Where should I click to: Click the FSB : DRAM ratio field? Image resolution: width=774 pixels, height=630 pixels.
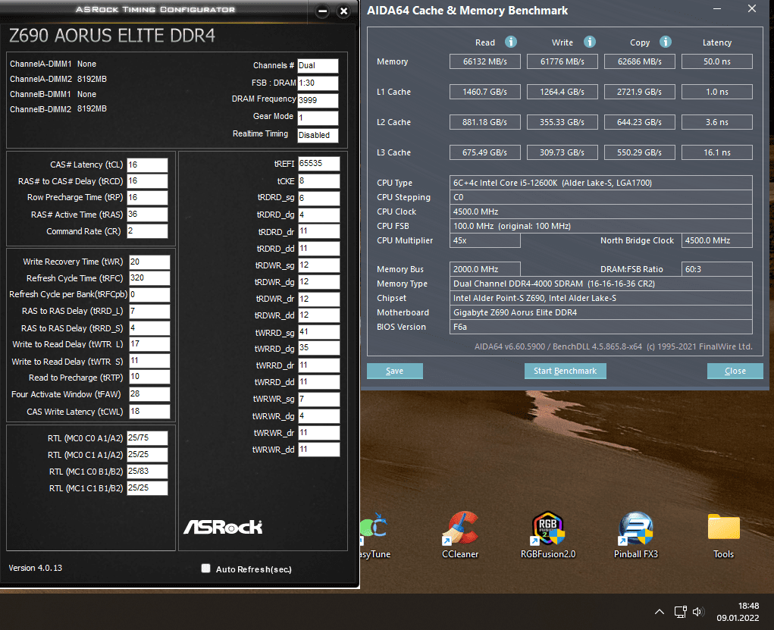click(x=318, y=83)
